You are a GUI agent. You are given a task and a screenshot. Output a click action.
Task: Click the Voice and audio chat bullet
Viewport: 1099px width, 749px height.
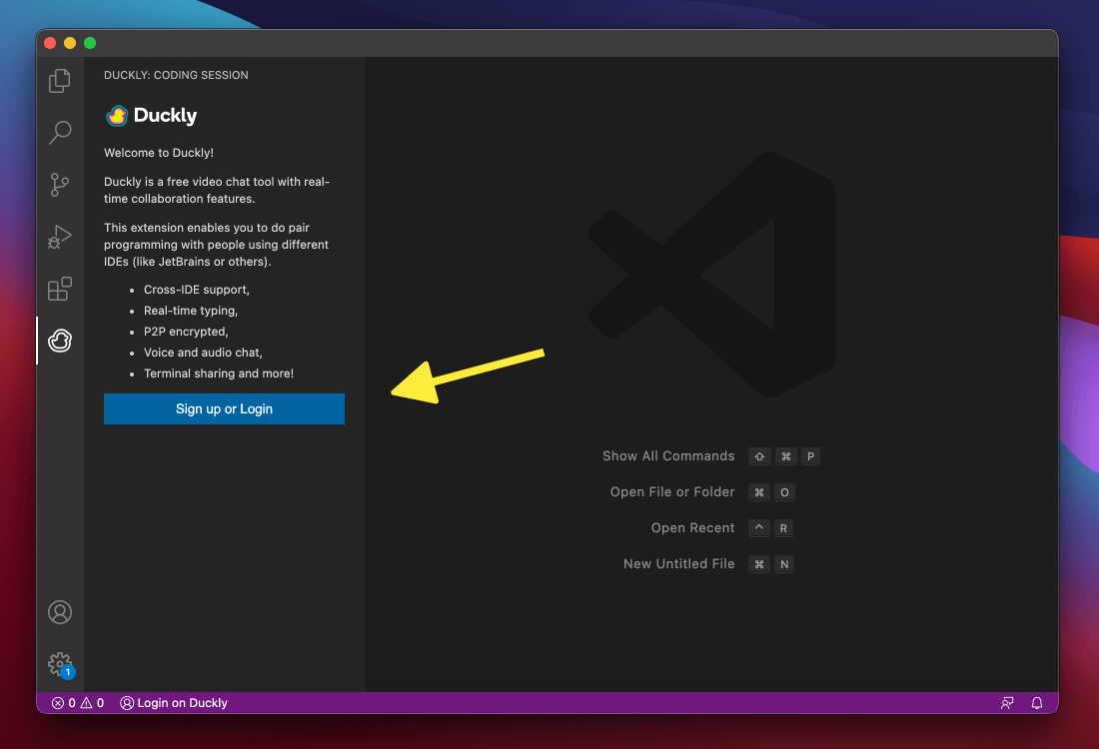(203, 353)
